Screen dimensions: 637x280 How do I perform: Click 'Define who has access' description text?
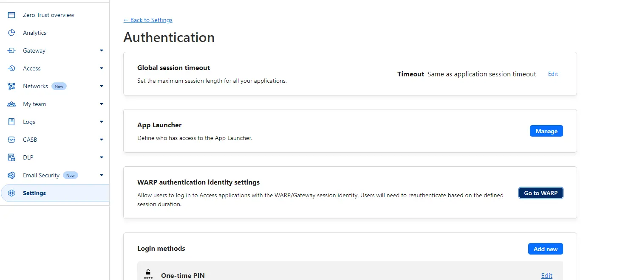click(195, 138)
